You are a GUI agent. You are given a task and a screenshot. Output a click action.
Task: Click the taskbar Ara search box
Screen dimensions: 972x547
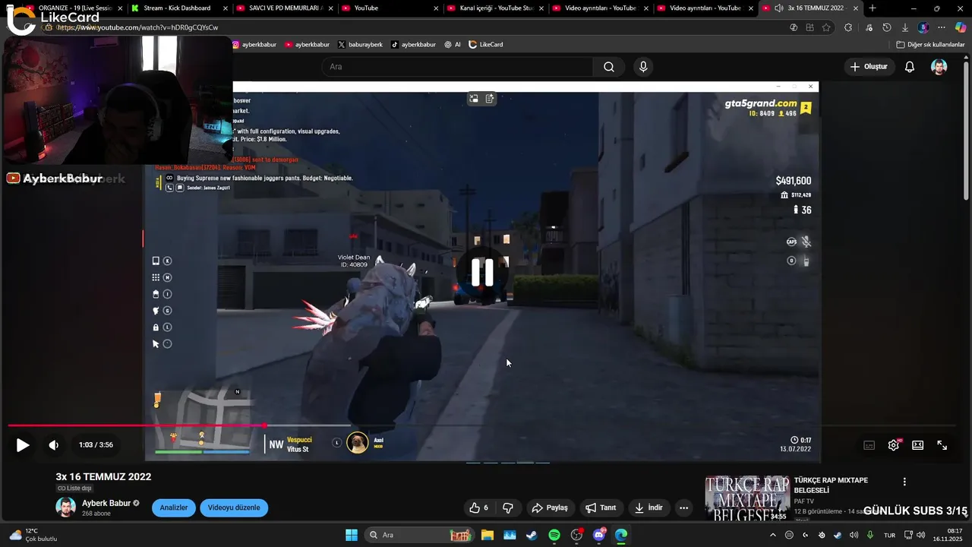point(419,535)
